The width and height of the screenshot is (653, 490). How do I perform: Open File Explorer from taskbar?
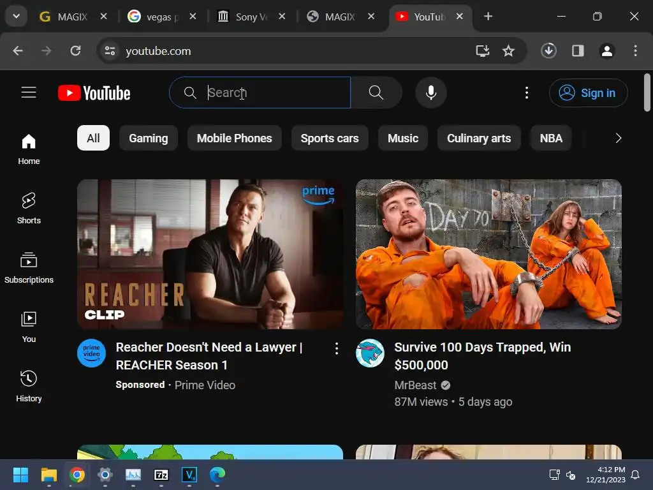(x=48, y=475)
